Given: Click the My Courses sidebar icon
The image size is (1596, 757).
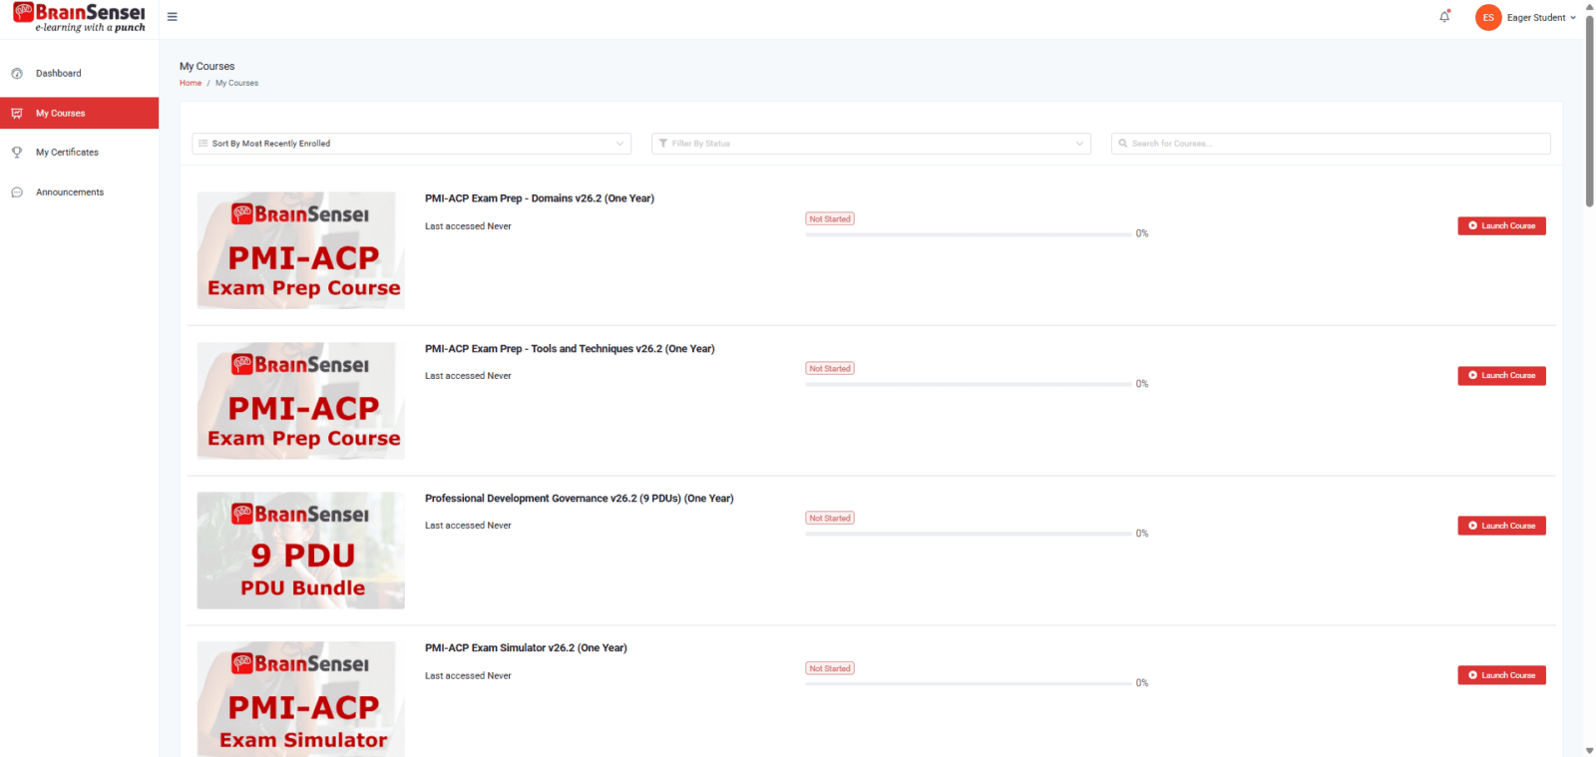Looking at the screenshot, I should pos(17,114).
